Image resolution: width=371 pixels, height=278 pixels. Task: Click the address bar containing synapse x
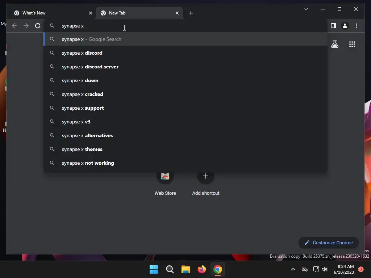click(x=186, y=26)
